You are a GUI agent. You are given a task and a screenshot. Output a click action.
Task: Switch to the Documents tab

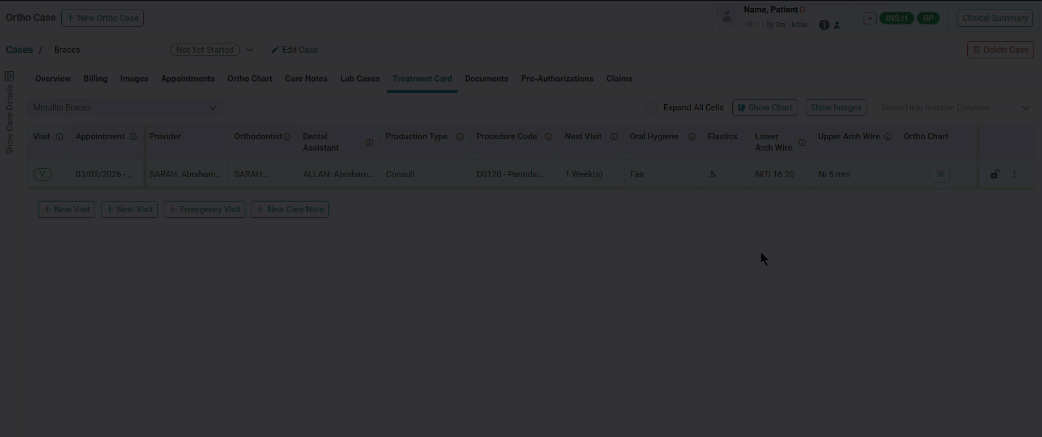click(486, 79)
